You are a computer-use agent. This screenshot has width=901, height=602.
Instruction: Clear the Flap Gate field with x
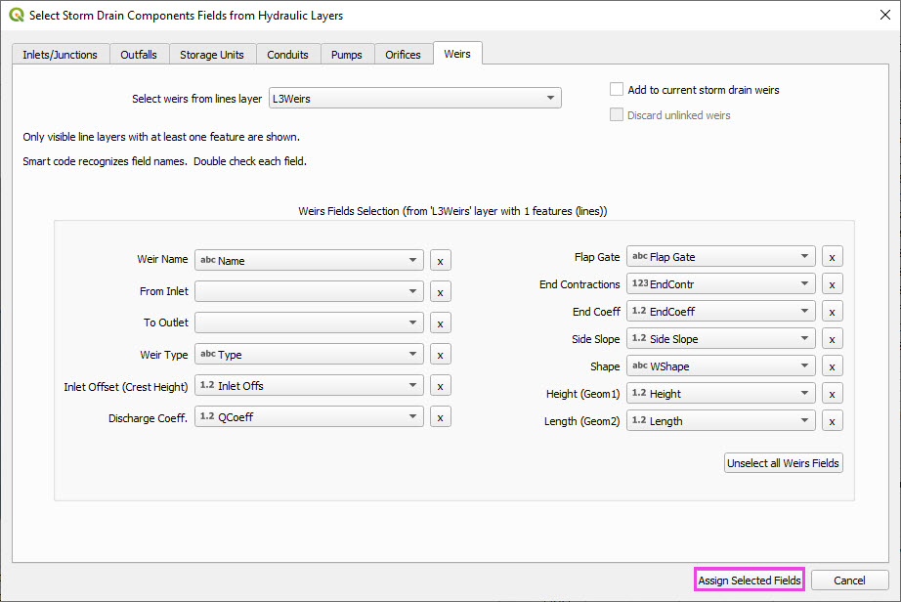[x=832, y=257]
